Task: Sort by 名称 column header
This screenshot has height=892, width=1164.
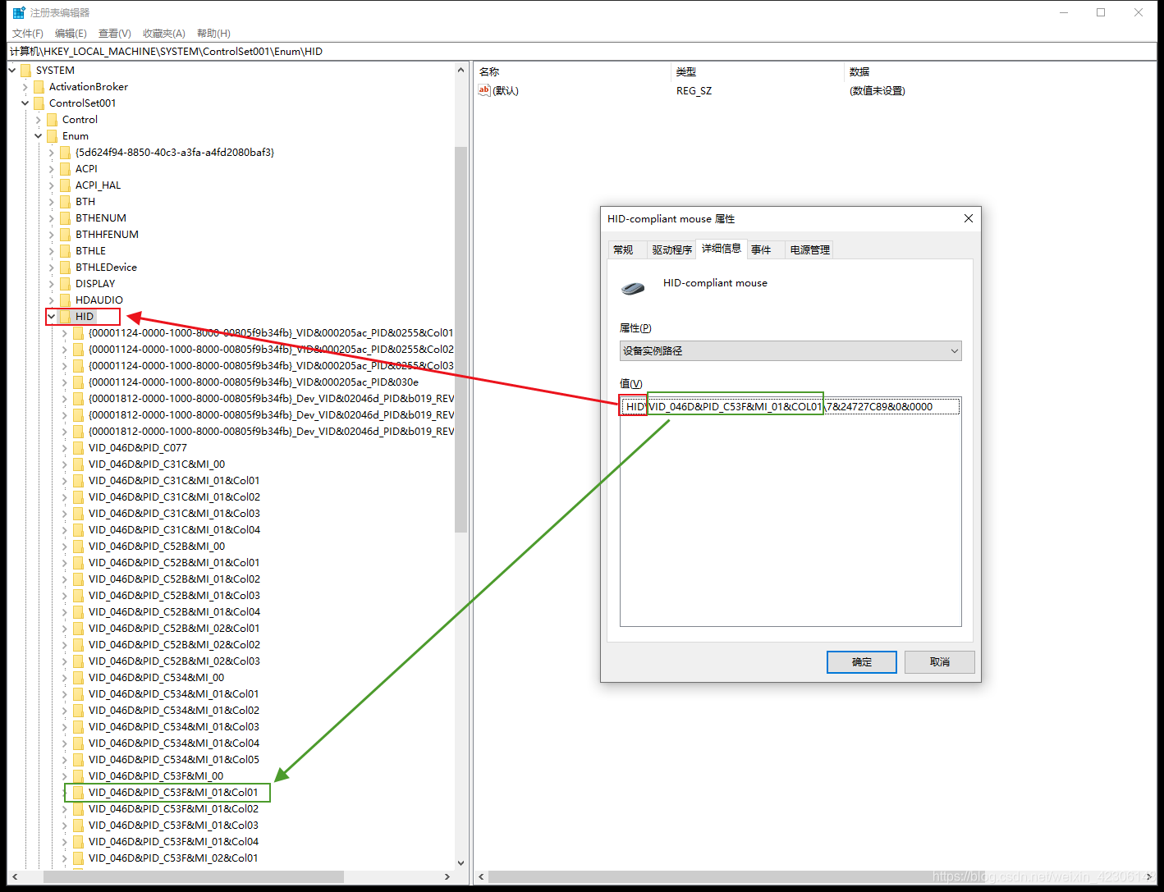Action: pyautogui.click(x=572, y=72)
